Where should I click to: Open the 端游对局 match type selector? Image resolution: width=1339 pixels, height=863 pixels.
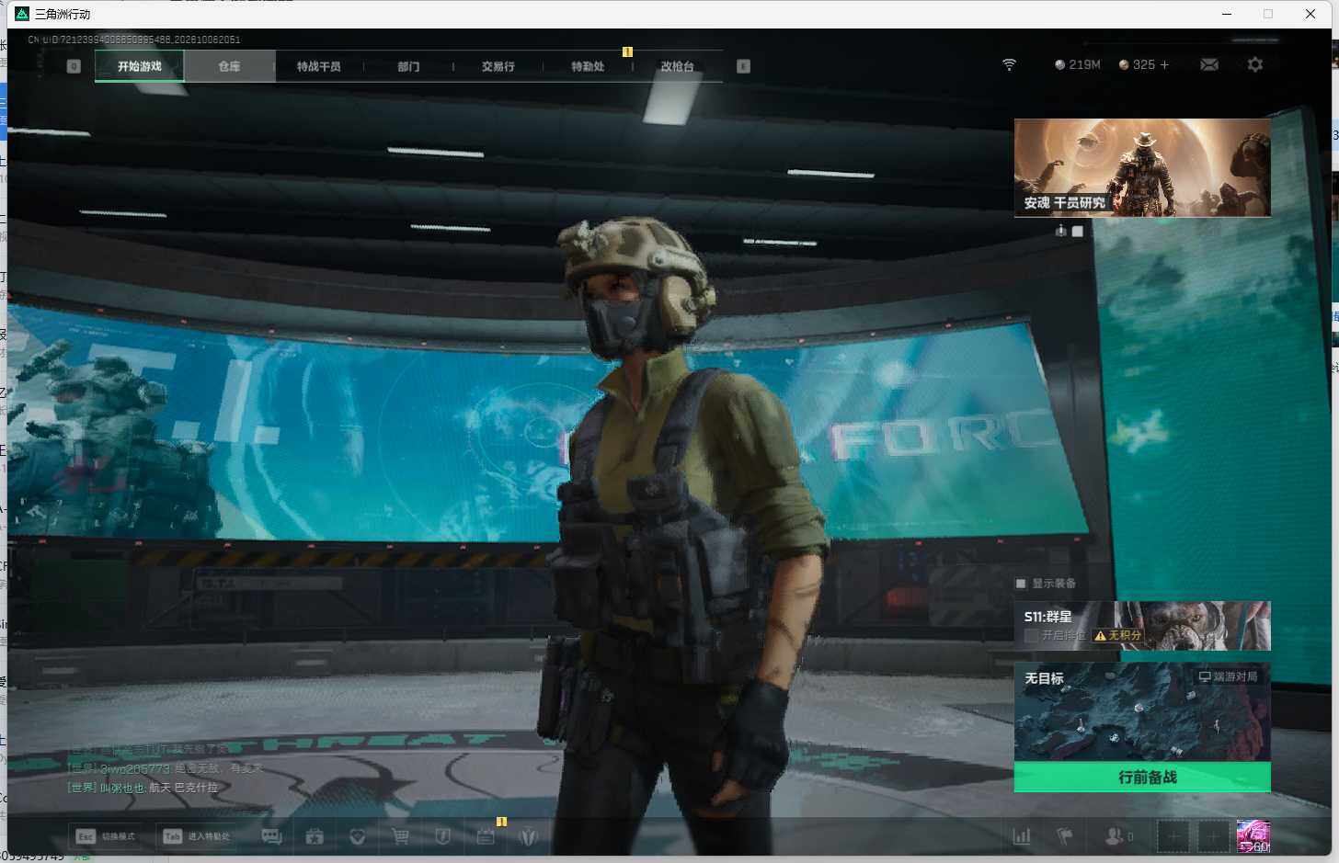1229,676
